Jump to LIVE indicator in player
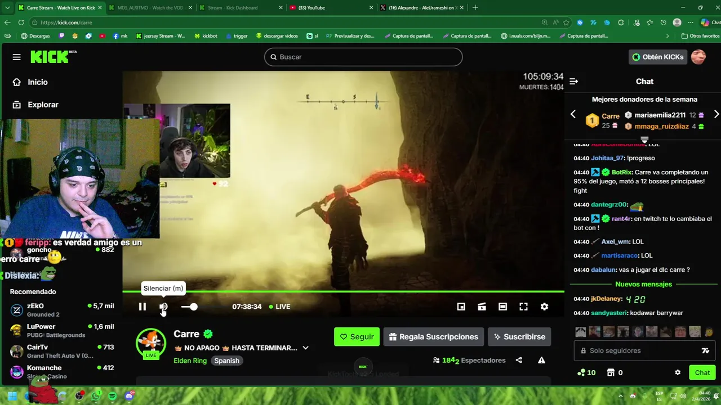 click(x=280, y=307)
